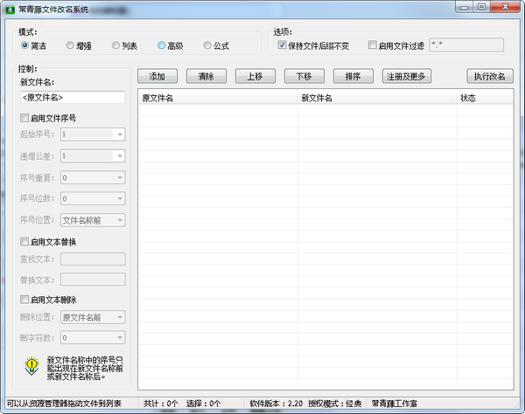The height and width of the screenshot is (414, 525).
Task: Click the 排序 sort button
Action: 353,76
